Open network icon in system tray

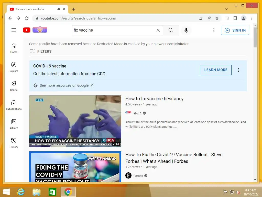pos(232,192)
